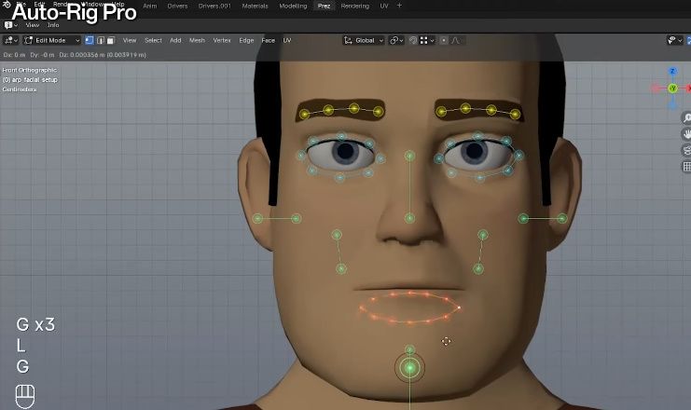This screenshot has height=410, width=691.
Task: Open the Edit Mode dropdown
Action: 52,40
